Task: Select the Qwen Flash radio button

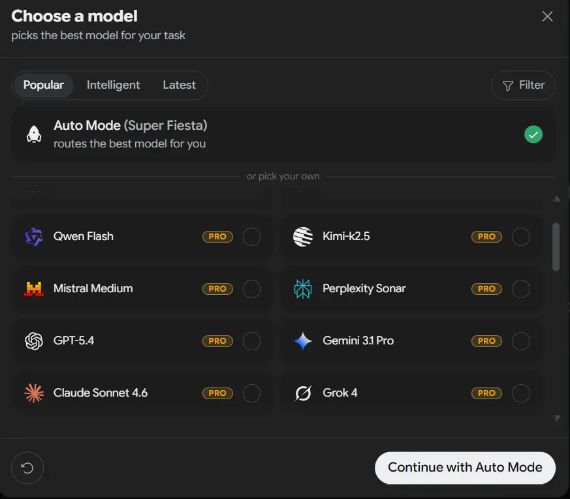Action: click(x=251, y=237)
